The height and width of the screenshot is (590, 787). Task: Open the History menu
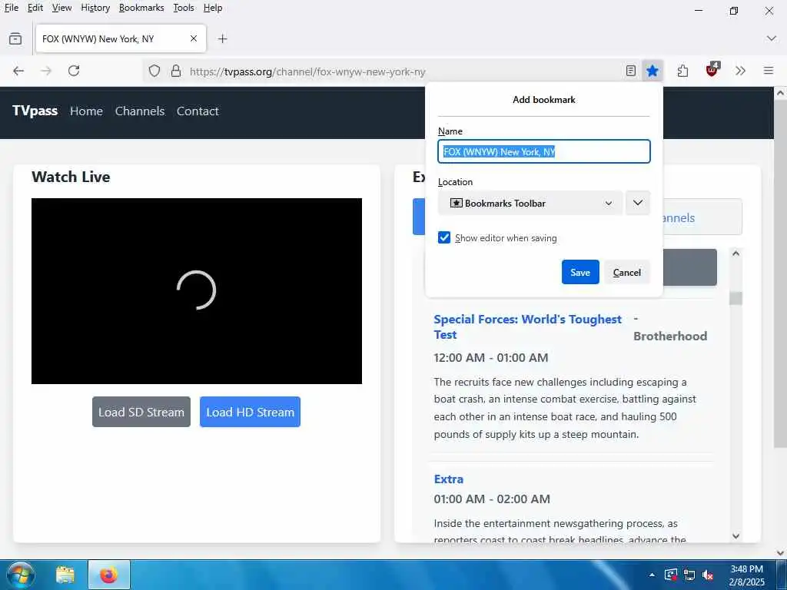click(x=95, y=8)
